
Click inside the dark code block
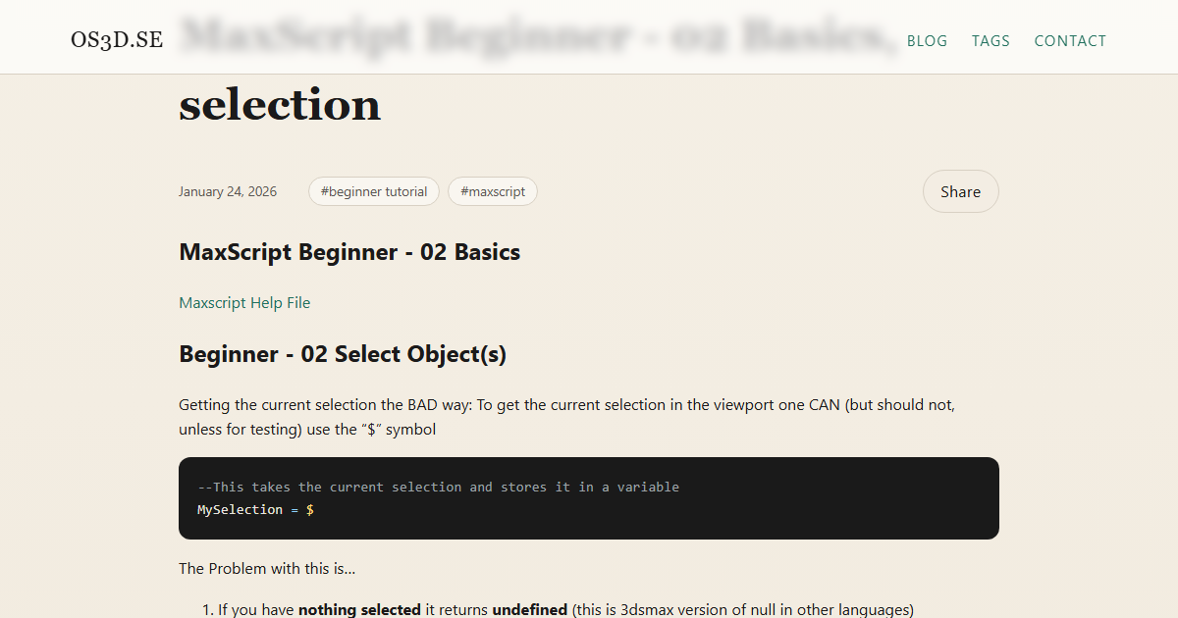588,497
